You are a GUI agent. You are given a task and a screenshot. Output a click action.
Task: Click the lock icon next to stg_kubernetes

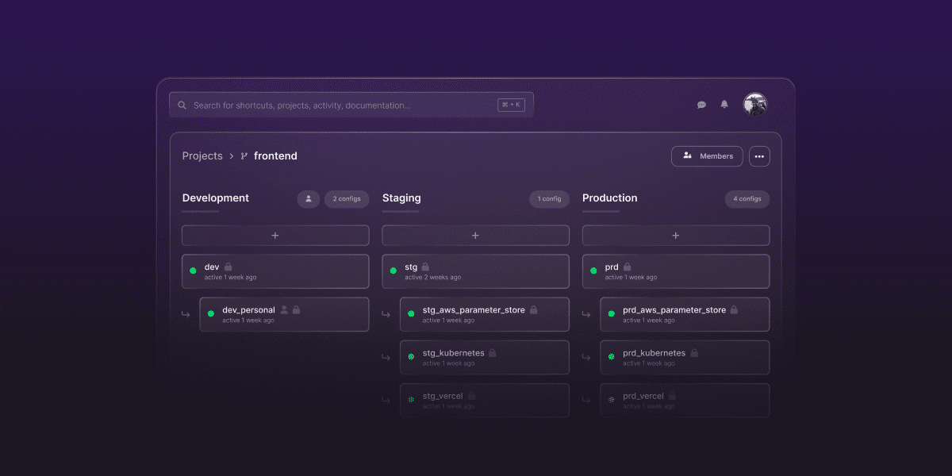pyautogui.click(x=493, y=353)
